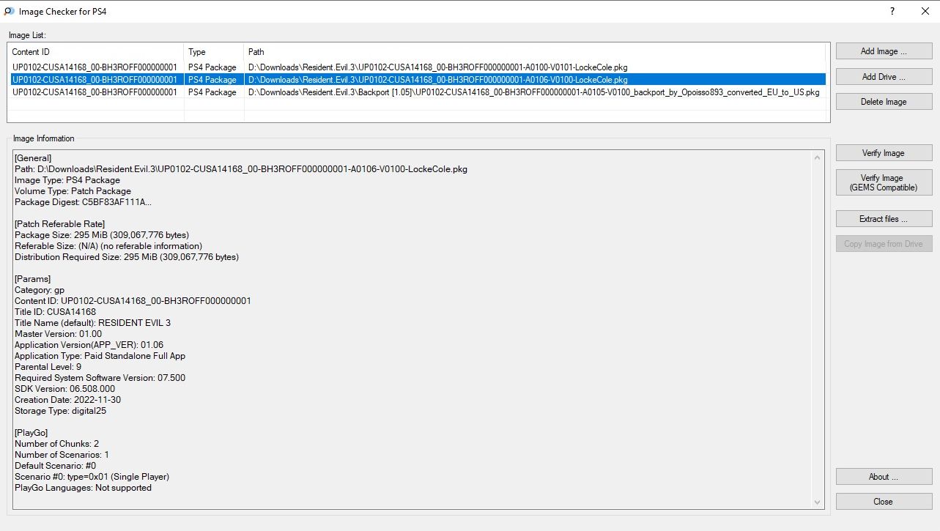This screenshot has height=531, width=940.
Task: Click PlayGo Languages: Not supported line
Action: 83,488
